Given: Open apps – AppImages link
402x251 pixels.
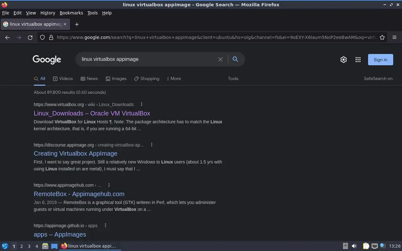Looking at the screenshot, I should coord(60,234).
